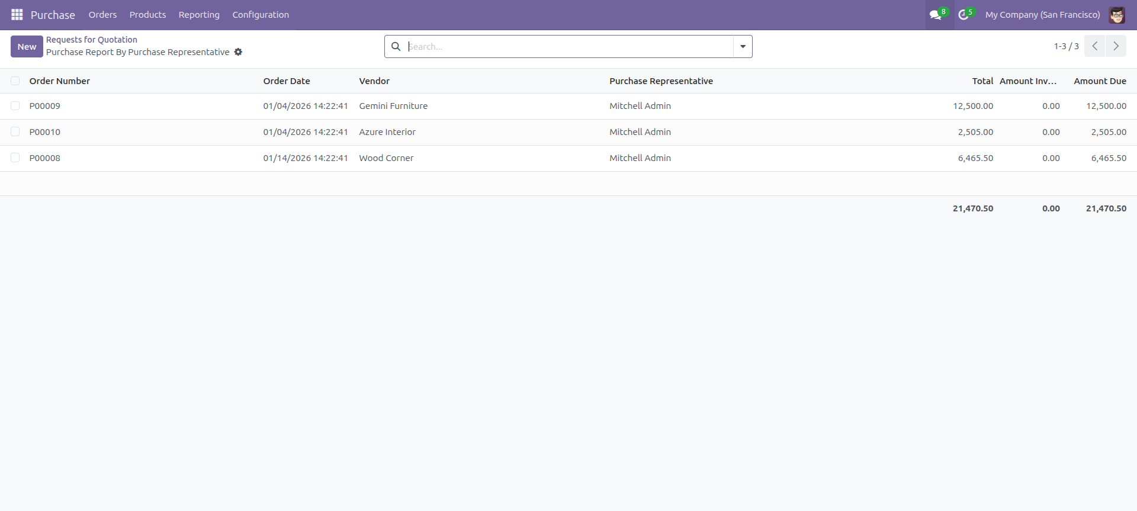Open the company switcher My Company (San Francisco)
The width and height of the screenshot is (1137, 511).
(x=1042, y=15)
